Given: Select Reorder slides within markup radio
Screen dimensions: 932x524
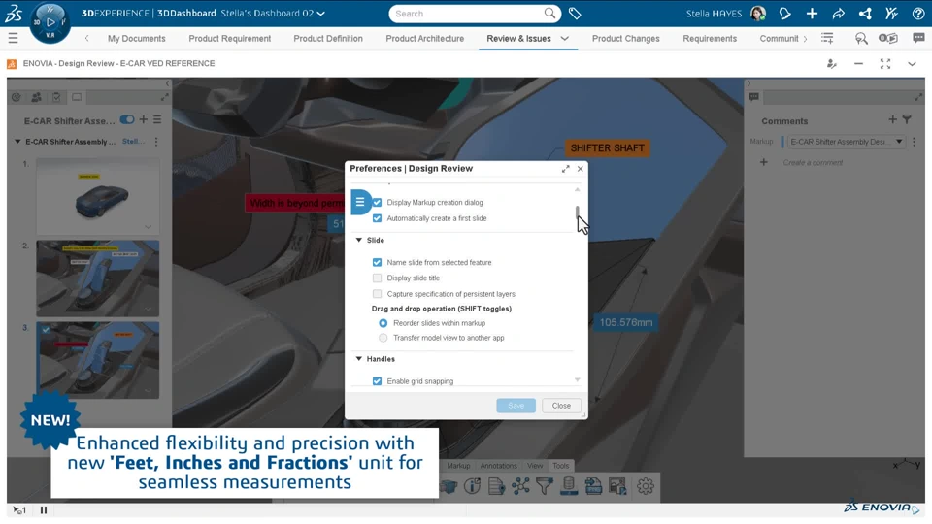Looking at the screenshot, I should point(383,323).
